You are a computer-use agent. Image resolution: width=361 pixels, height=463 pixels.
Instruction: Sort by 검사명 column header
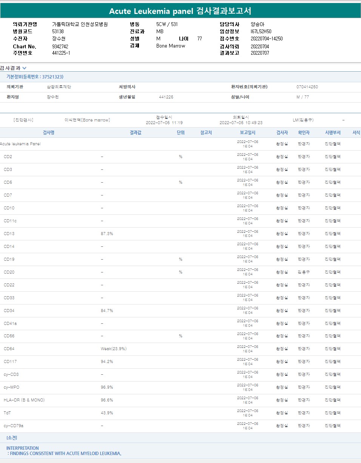pyautogui.click(x=48, y=132)
